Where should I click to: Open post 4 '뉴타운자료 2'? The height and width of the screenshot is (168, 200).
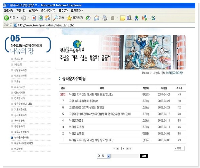click(76, 121)
